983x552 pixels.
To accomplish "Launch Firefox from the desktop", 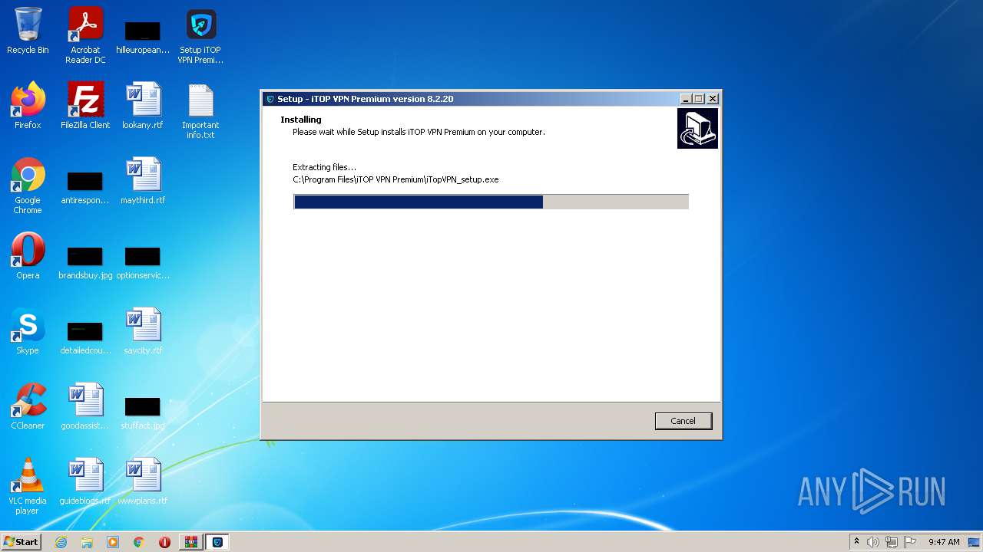I will [x=28, y=106].
